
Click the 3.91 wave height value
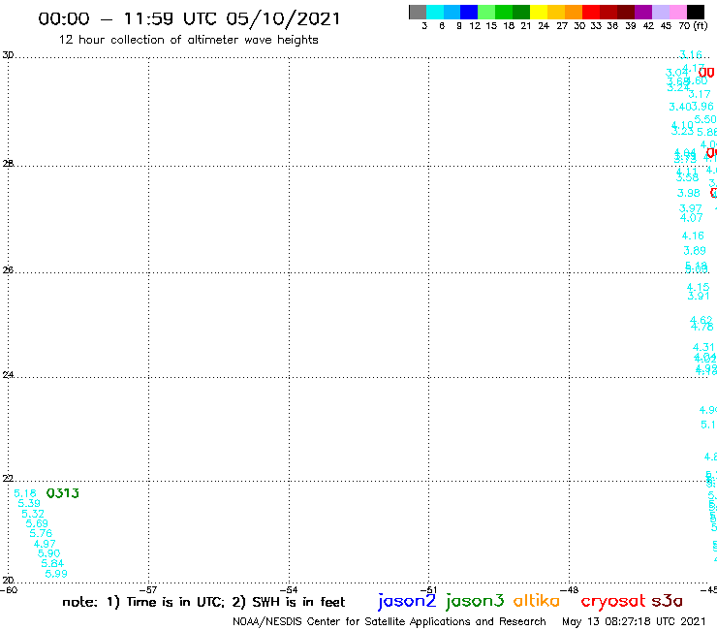click(699, 296)
